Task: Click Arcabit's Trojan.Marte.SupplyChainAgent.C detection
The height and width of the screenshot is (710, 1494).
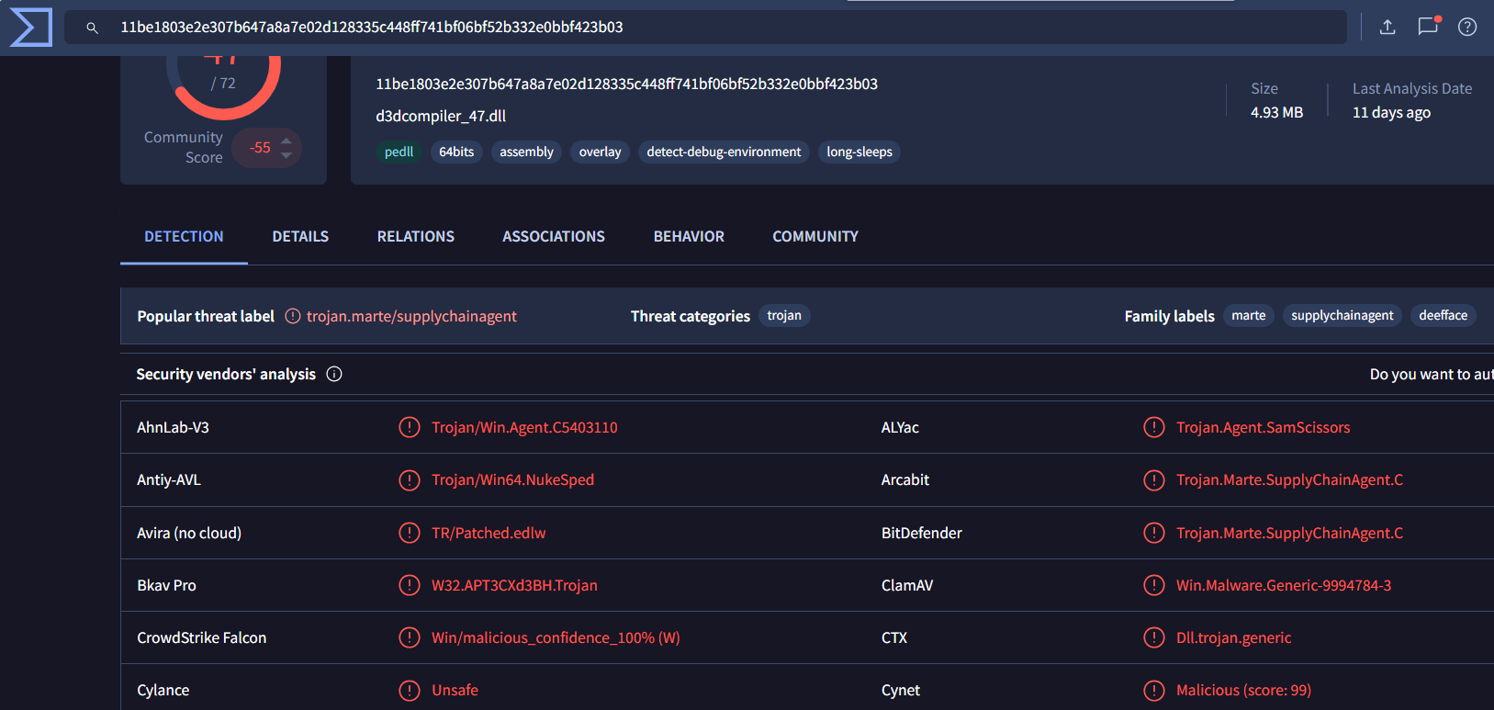Action: [1289, 479]
